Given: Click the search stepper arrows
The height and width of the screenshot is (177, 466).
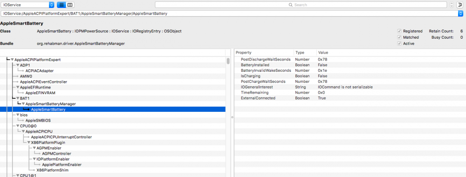Looking at the screenshot, I should click(x=452, y=5).
